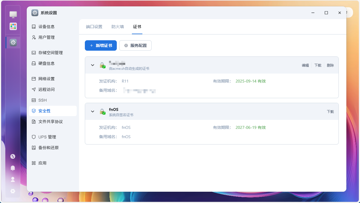Collapse the acme.sh certificate details
Viewport: 360px width, 203px height.
[x=93, y=65]
